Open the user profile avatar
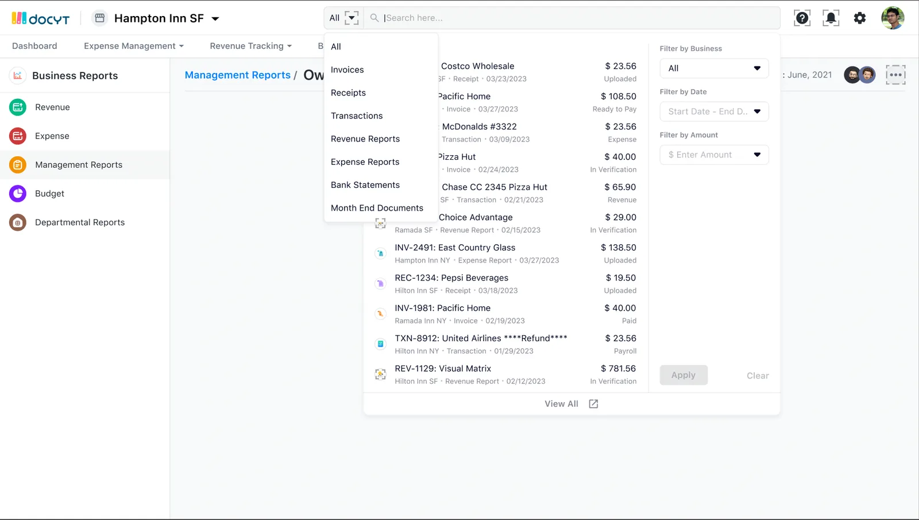 pos(893,18)
